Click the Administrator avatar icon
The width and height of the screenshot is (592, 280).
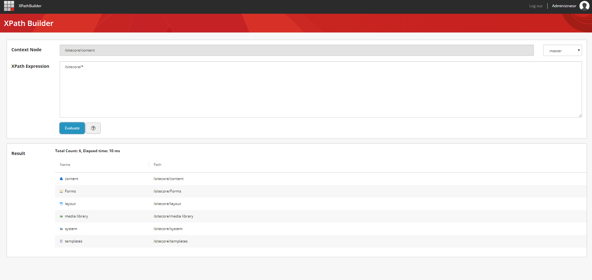584,6
